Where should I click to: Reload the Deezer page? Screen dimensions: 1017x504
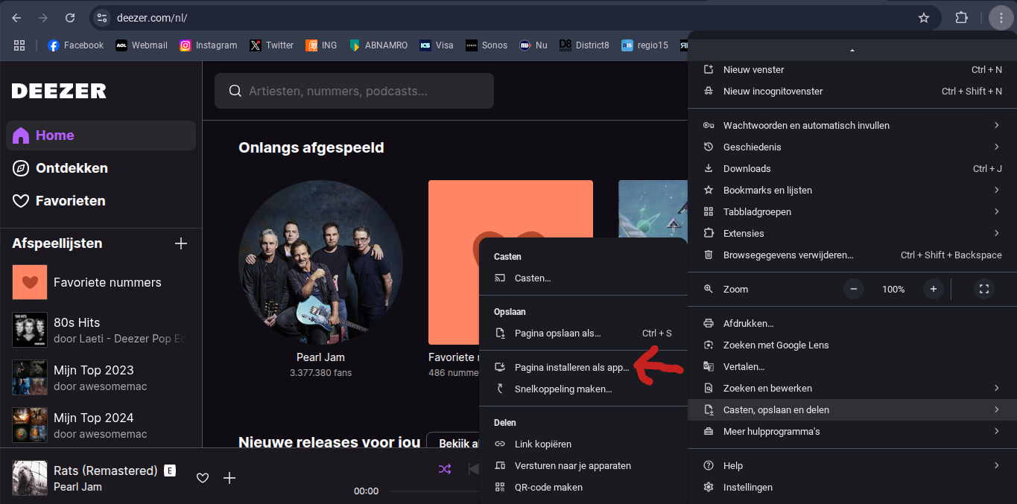pyautogui.click(x=70, y=18)
